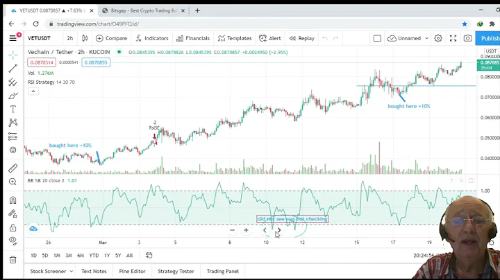Select the trend line drawing tool
Viewport: 500px width, 280px height.
point(12,69)
